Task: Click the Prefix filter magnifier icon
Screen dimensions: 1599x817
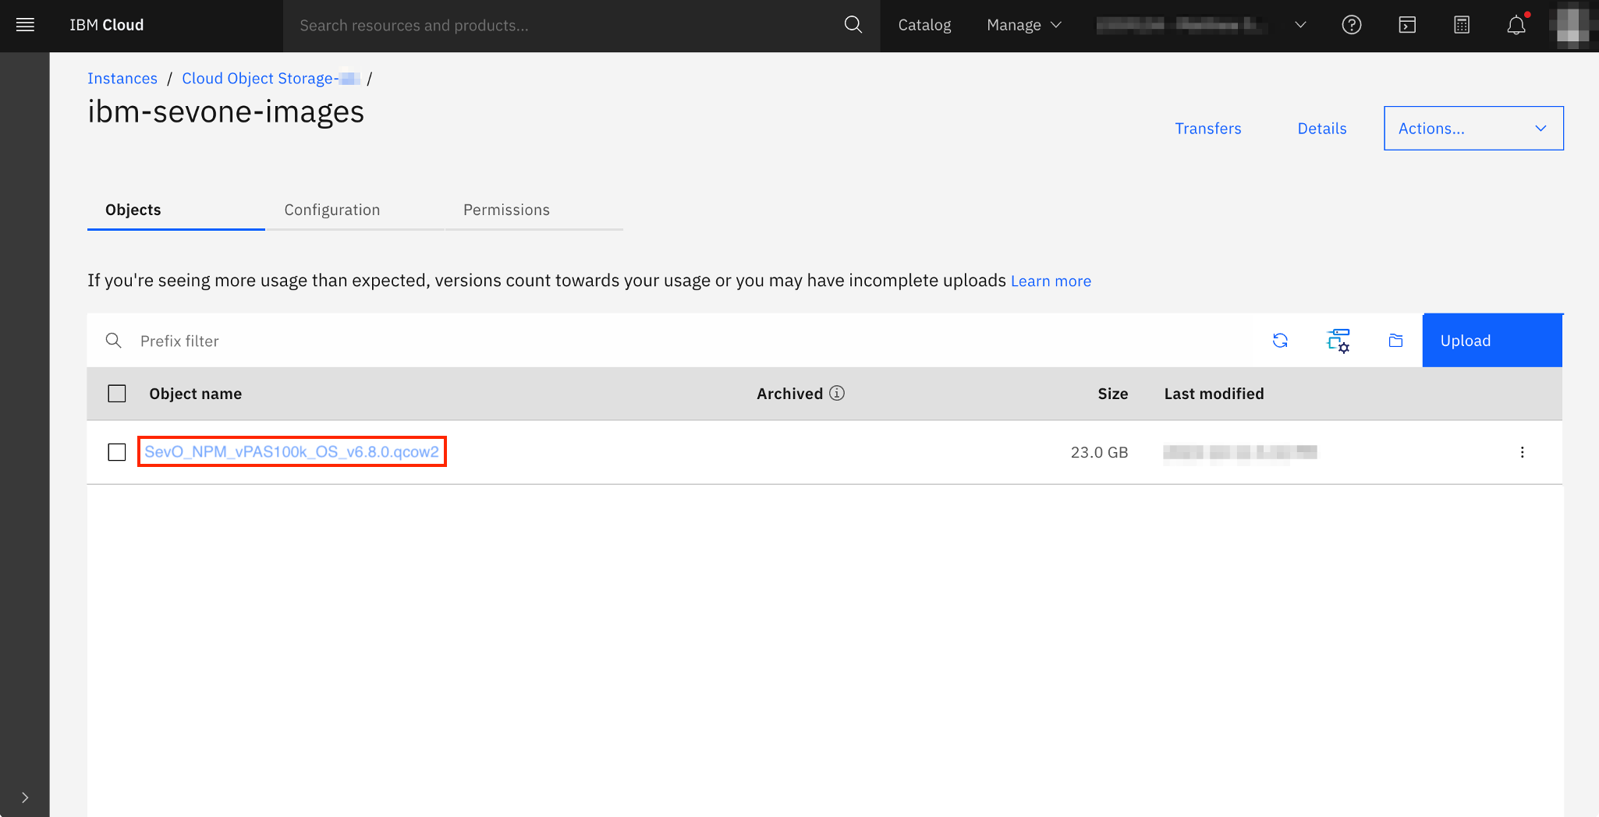Action: click(x=114, y=341)
